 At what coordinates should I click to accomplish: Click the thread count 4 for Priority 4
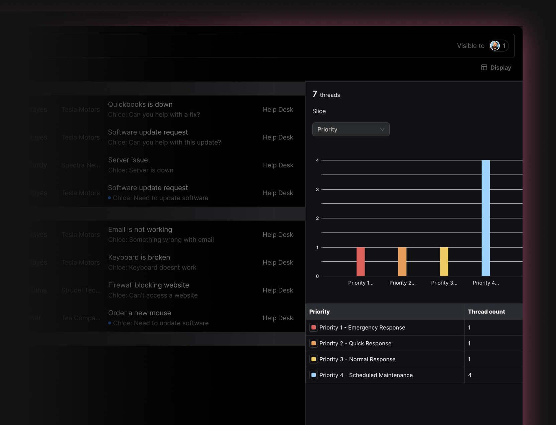470,375
